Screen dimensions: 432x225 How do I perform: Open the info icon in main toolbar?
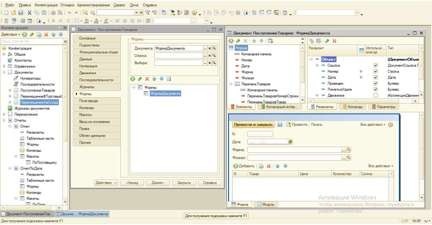[x=195, y=13]
